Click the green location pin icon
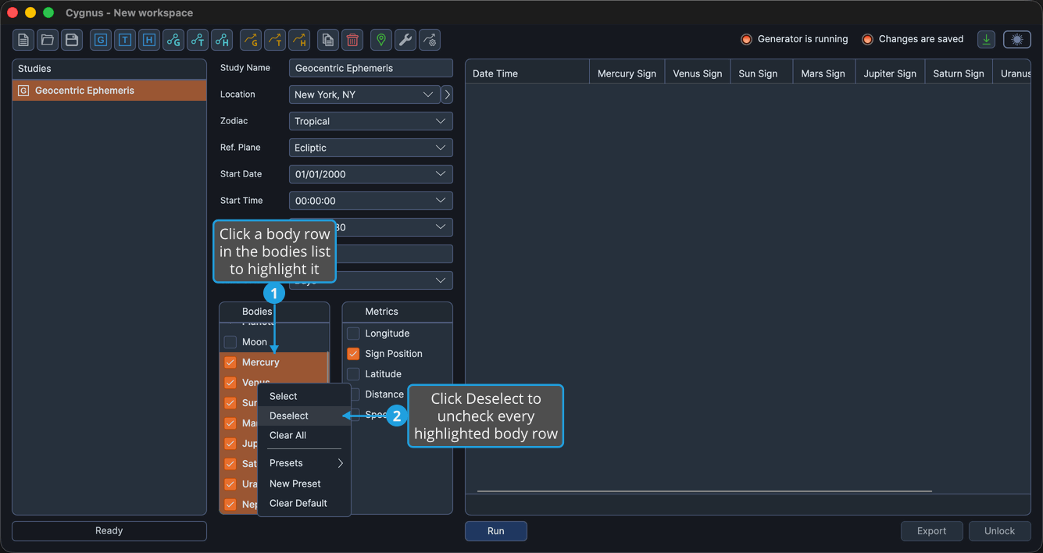 click(381, 40)
